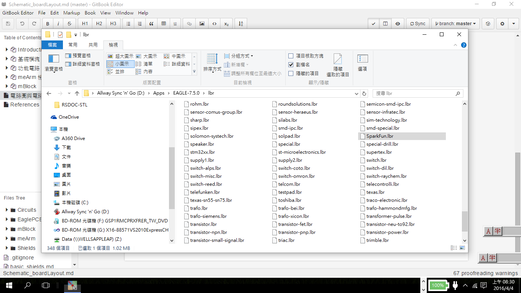Open the branch: master dropdown
The image size is (521, 293).
[x=455, y=24]
